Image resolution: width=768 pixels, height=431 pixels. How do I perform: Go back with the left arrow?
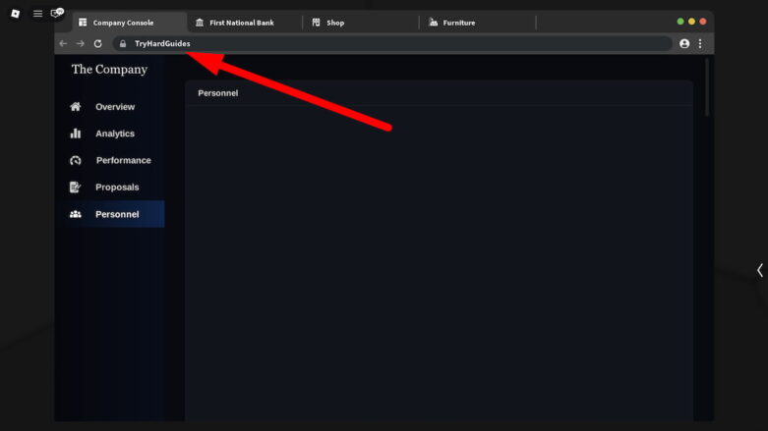[x=63, y=43]
